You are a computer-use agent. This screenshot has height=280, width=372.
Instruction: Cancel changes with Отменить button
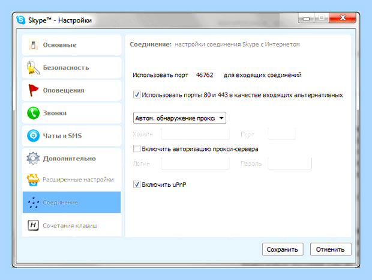331,249
